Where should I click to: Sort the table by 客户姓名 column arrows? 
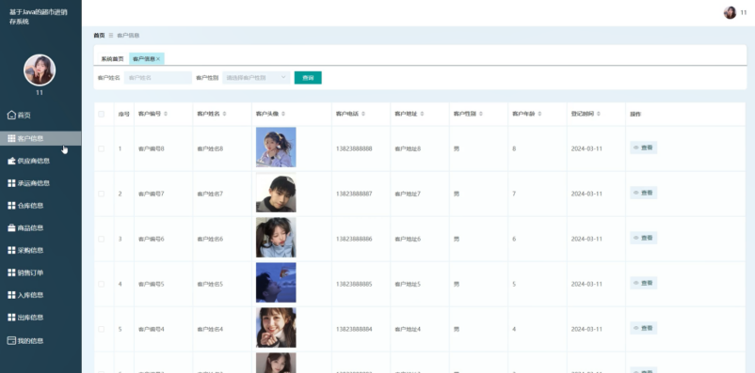224,114
